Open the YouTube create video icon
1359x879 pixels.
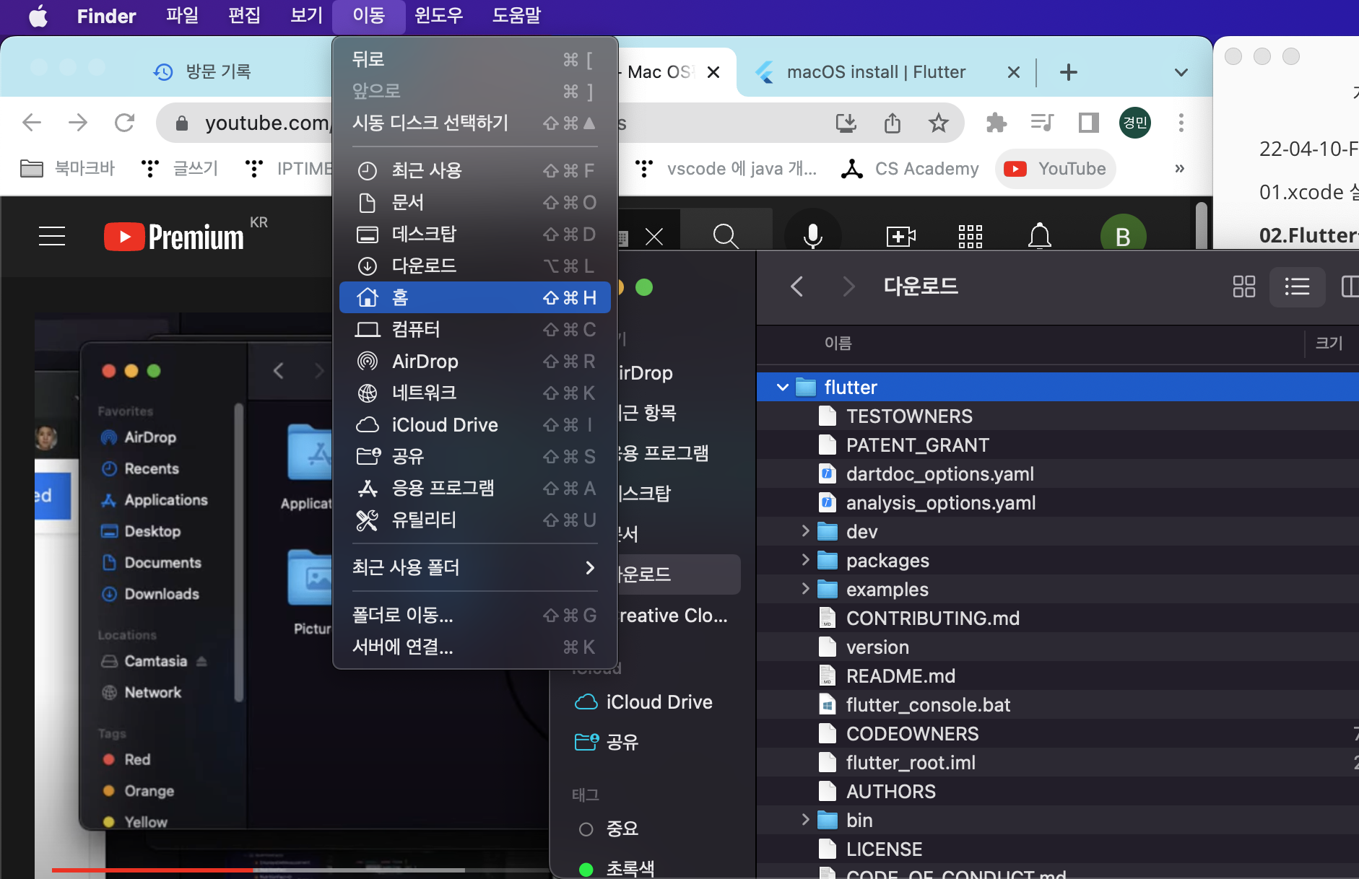click(x=901, y=236)
